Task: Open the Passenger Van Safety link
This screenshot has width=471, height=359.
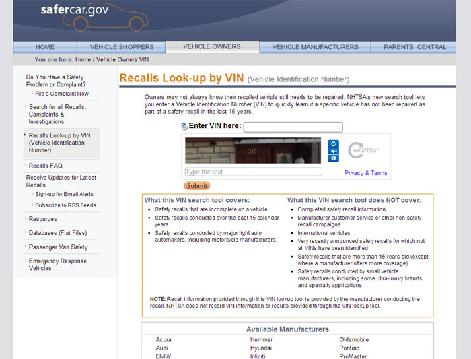Action: [58, 247]
